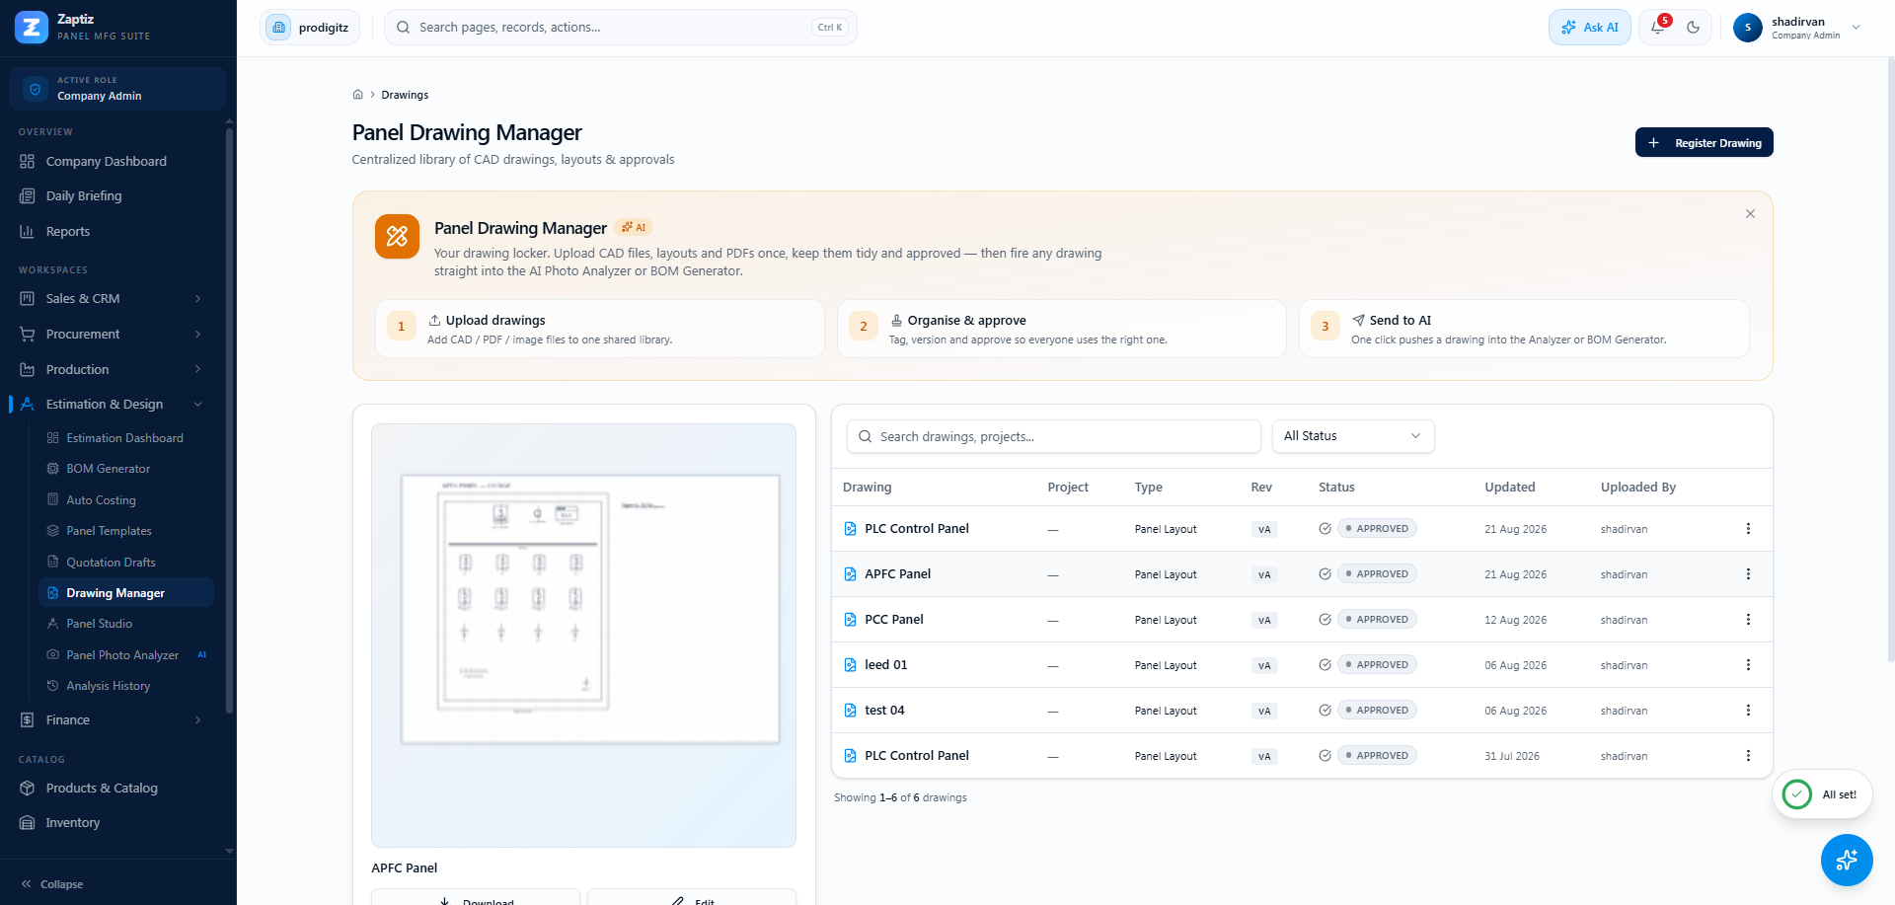Click the Download button under APFC Panel preview
The image size is (1895, 905).
click(476, 900)
